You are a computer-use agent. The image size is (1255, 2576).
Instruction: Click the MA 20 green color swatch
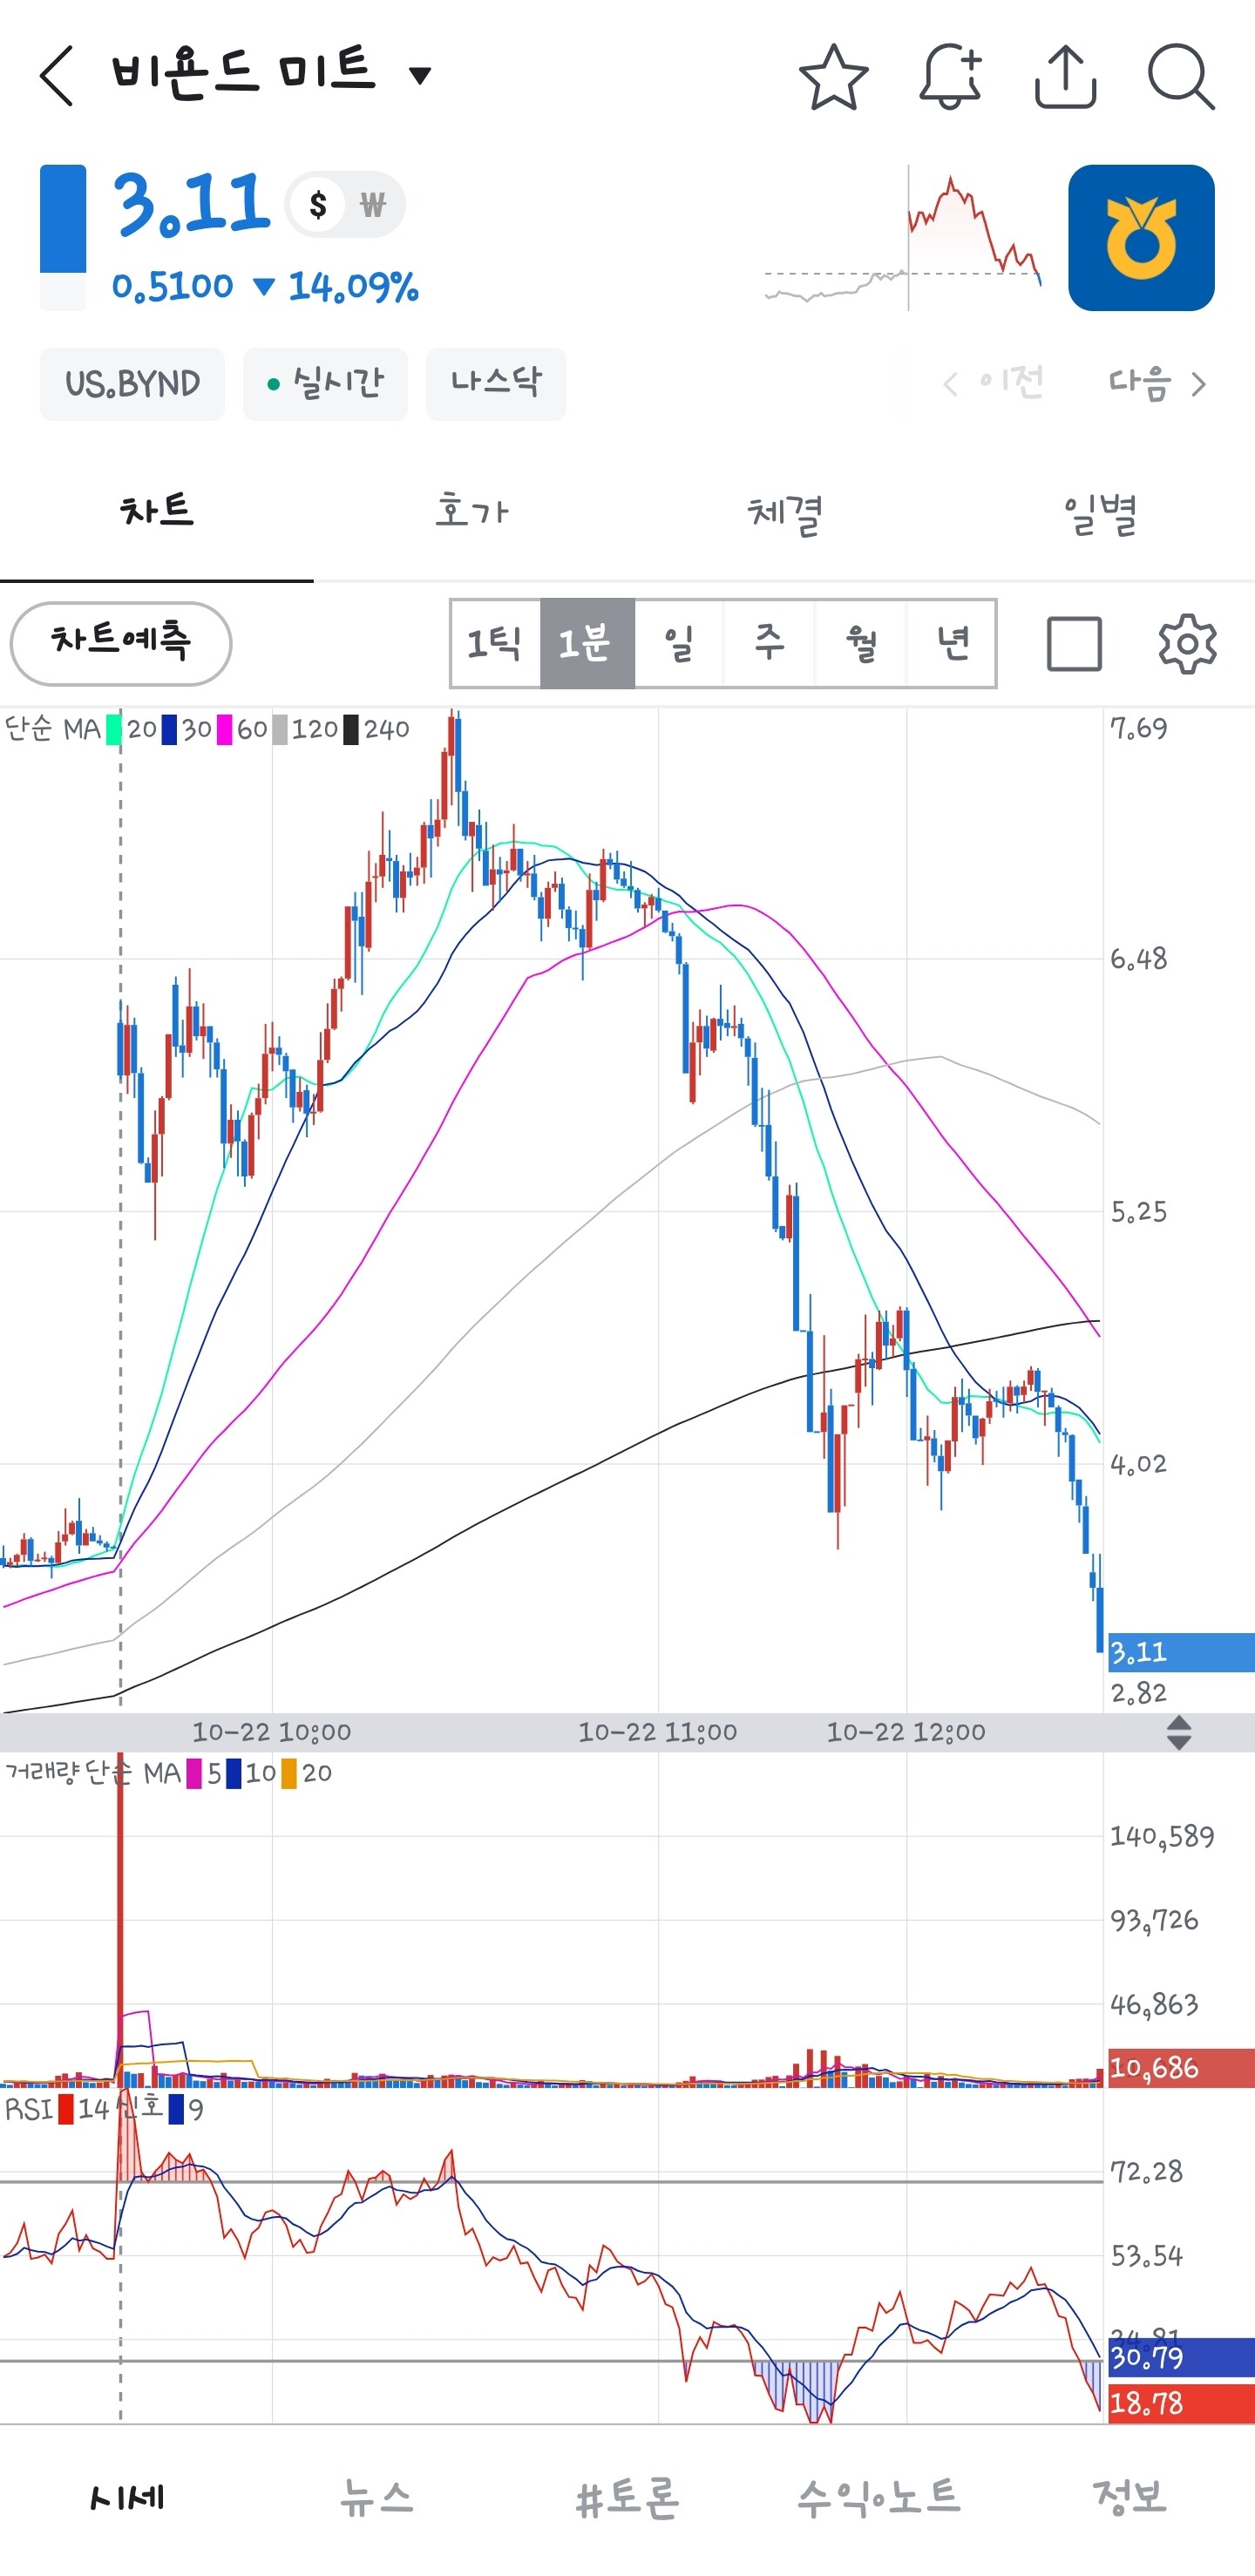(114, 729)
